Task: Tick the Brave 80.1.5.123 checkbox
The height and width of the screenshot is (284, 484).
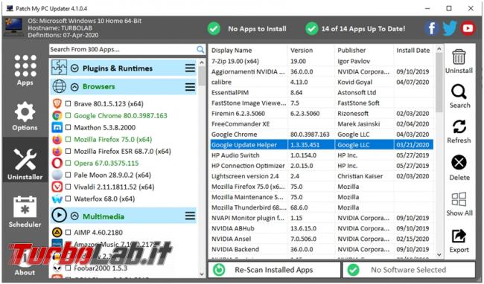Action: pos(69,104)
